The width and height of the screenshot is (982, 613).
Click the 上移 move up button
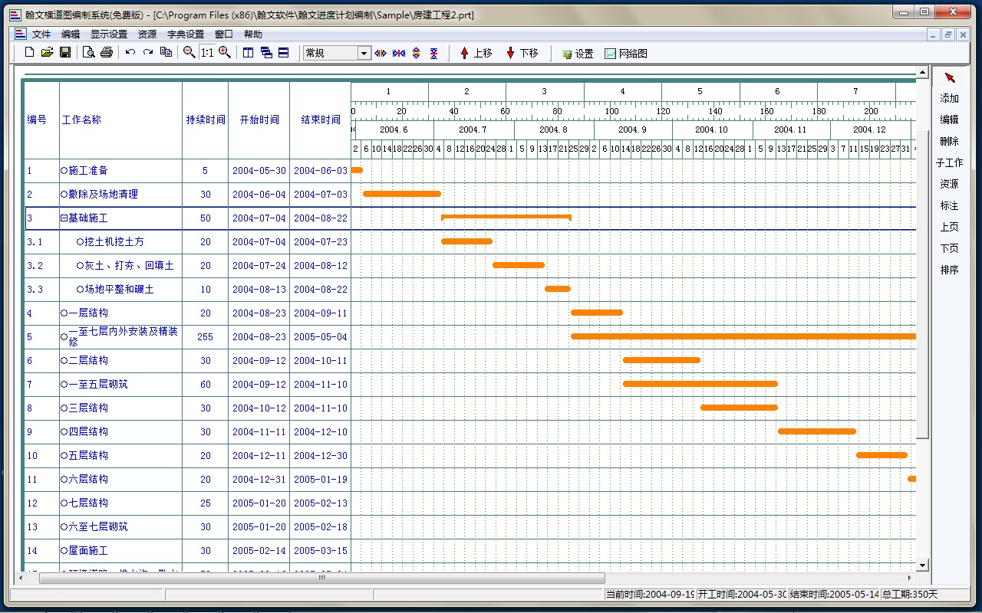point(476,53)
